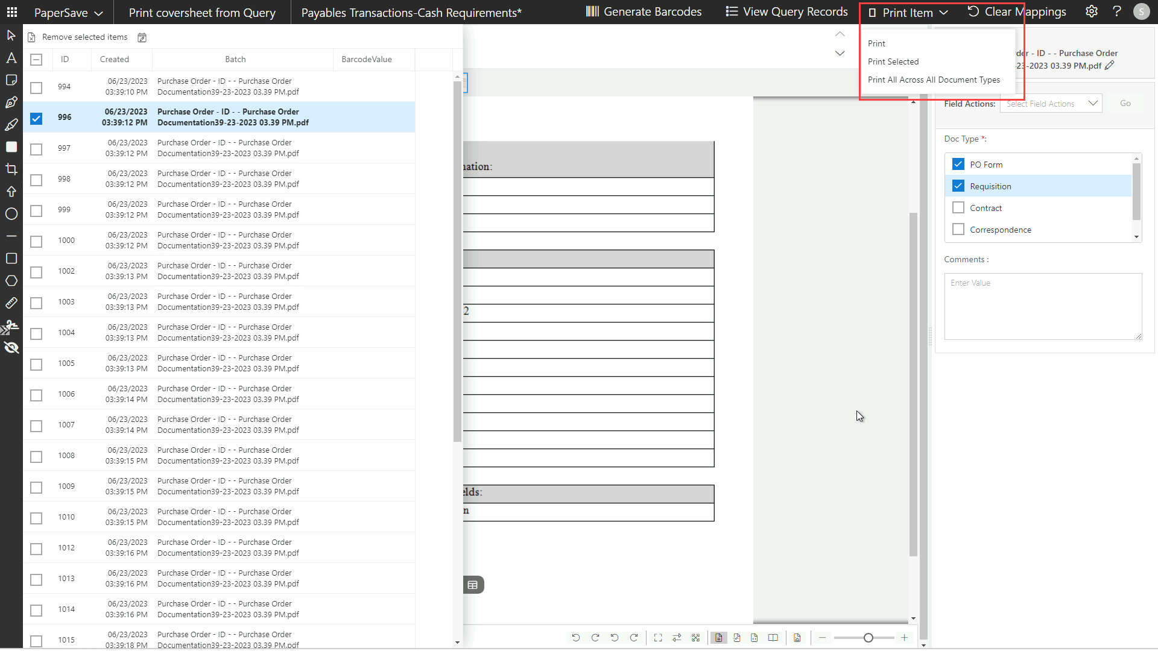Choose Print All Across All Document Types
Screen dimensions: 1158x651
point(934,80)
